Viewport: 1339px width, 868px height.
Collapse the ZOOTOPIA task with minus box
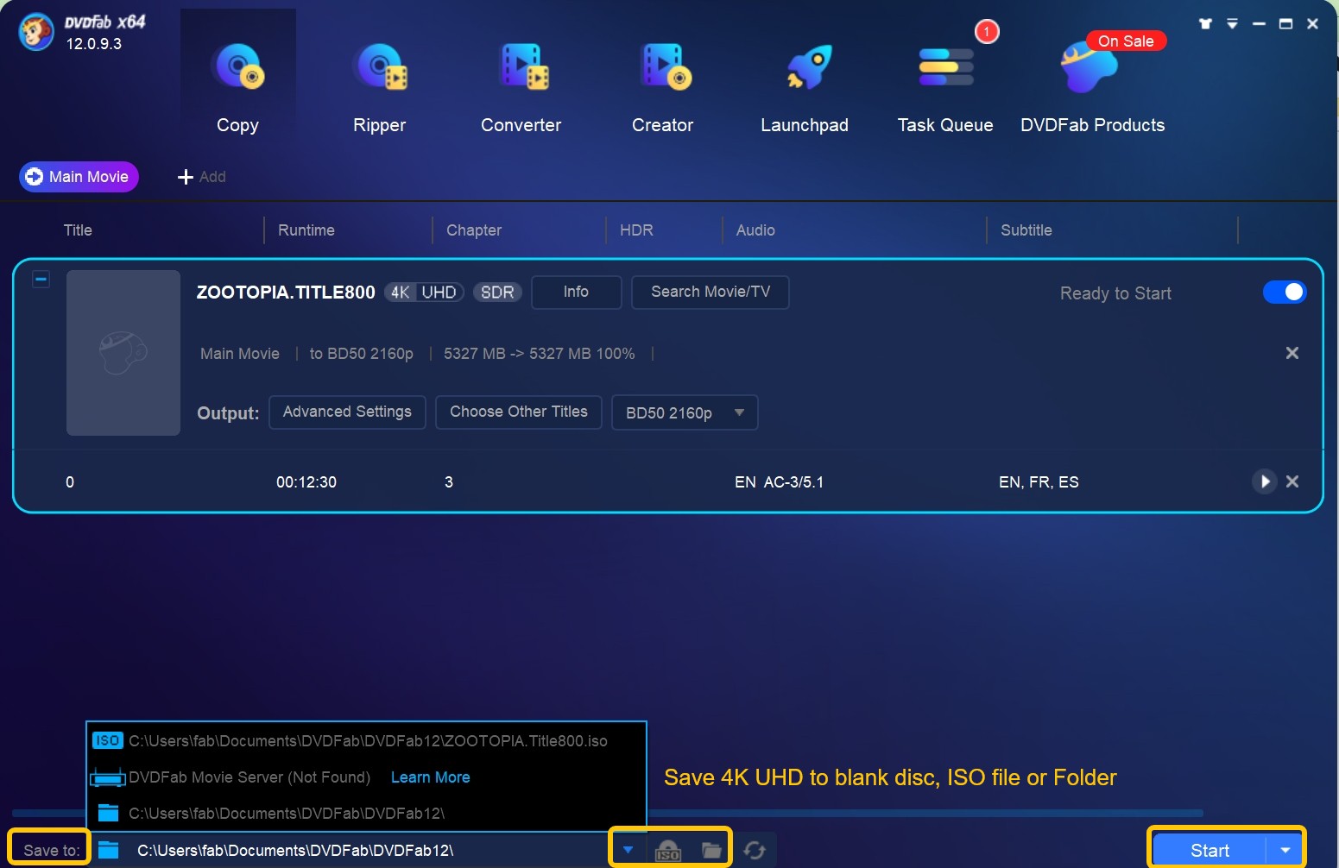pos(41,280)
